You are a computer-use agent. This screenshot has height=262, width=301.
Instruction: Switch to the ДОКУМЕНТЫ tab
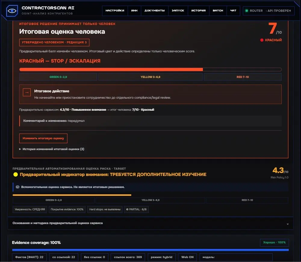pyautogui.click(x=154, y=11)
